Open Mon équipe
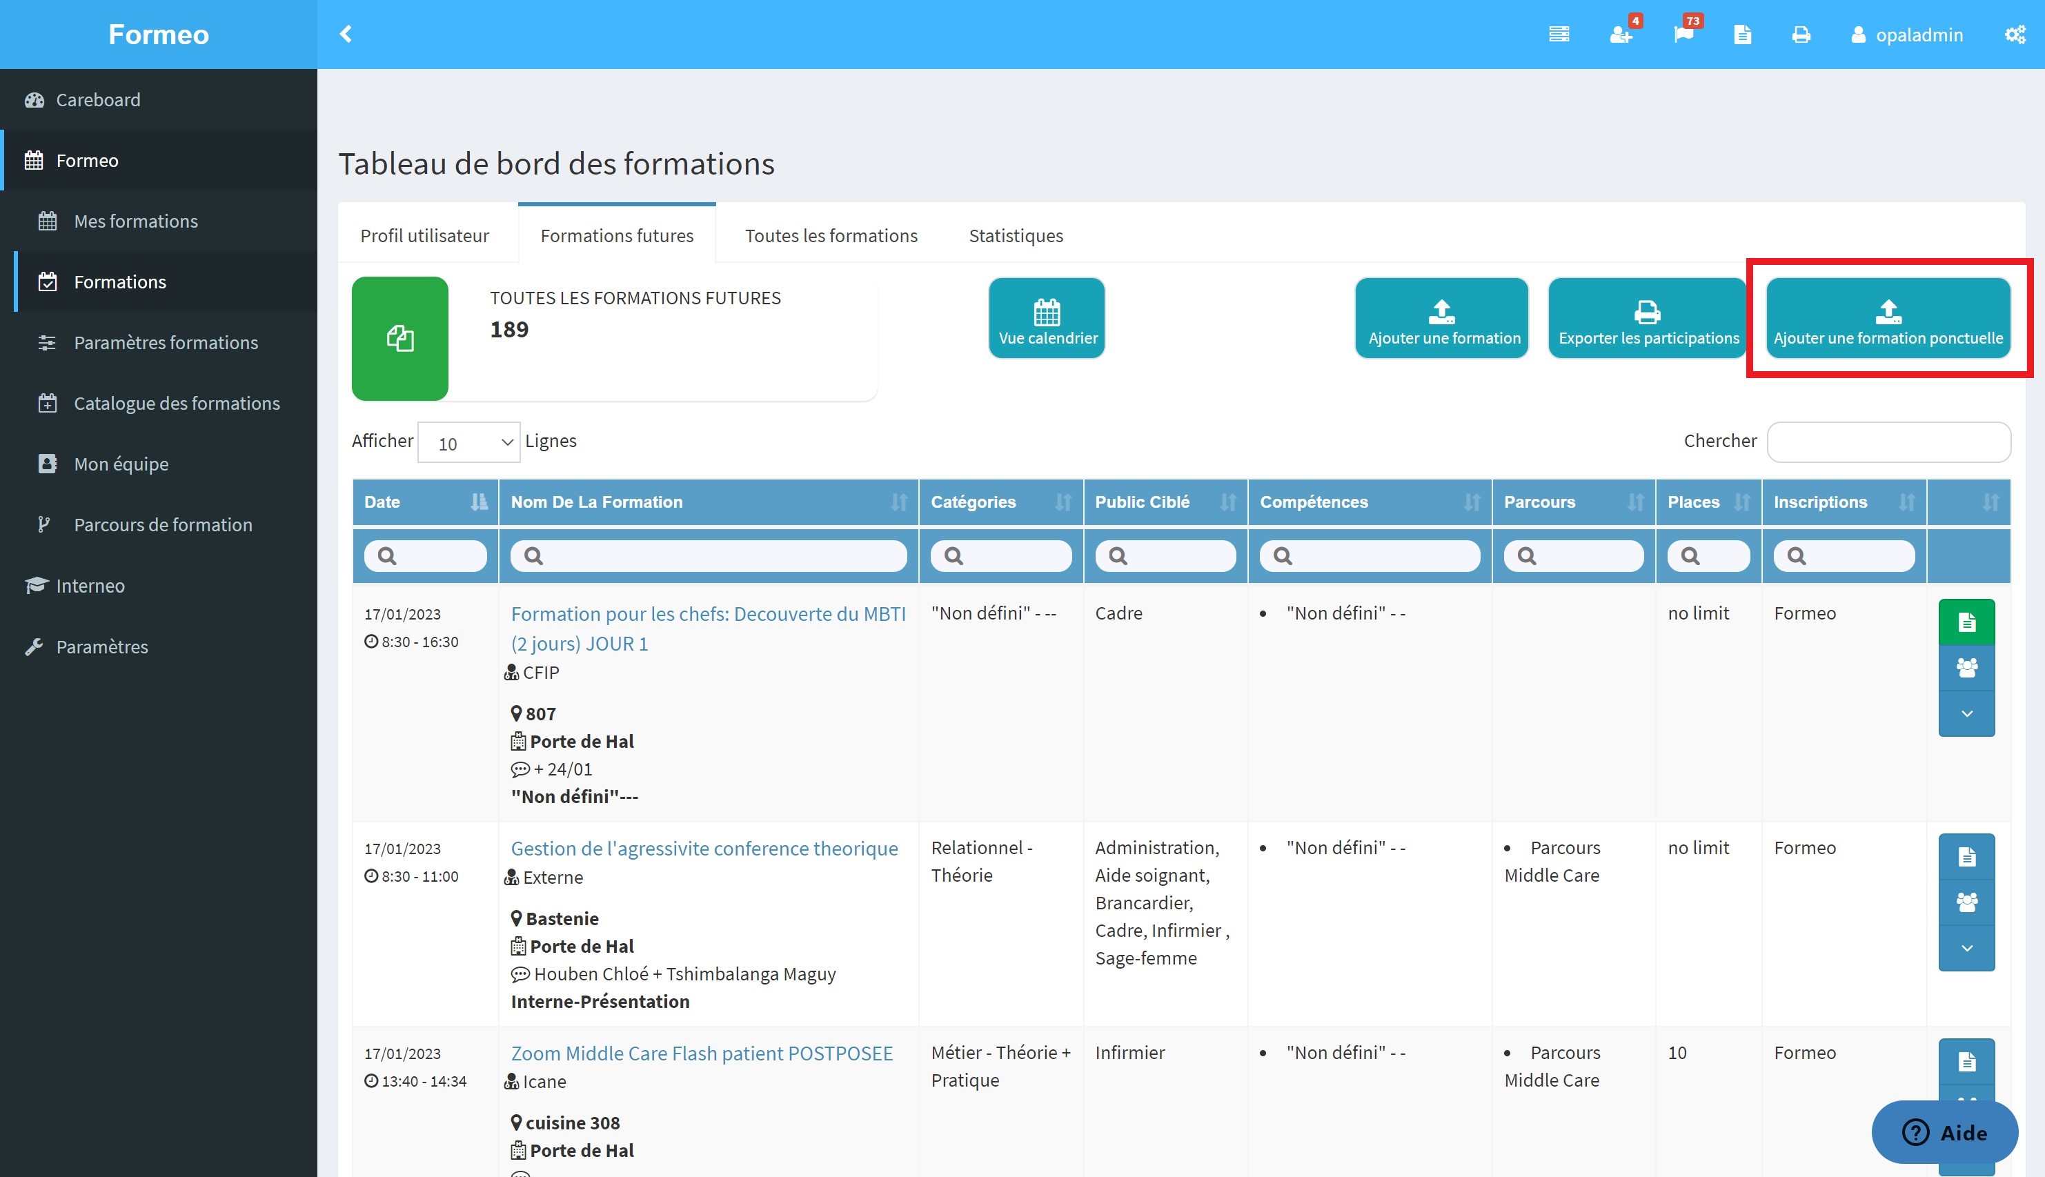Viewport: 2045px width, 1177px height. 159,463
